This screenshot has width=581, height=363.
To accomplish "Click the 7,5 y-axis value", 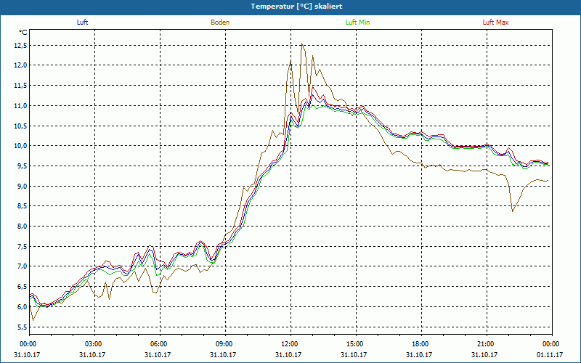I will pyautogui.click(x=22, y=247).
